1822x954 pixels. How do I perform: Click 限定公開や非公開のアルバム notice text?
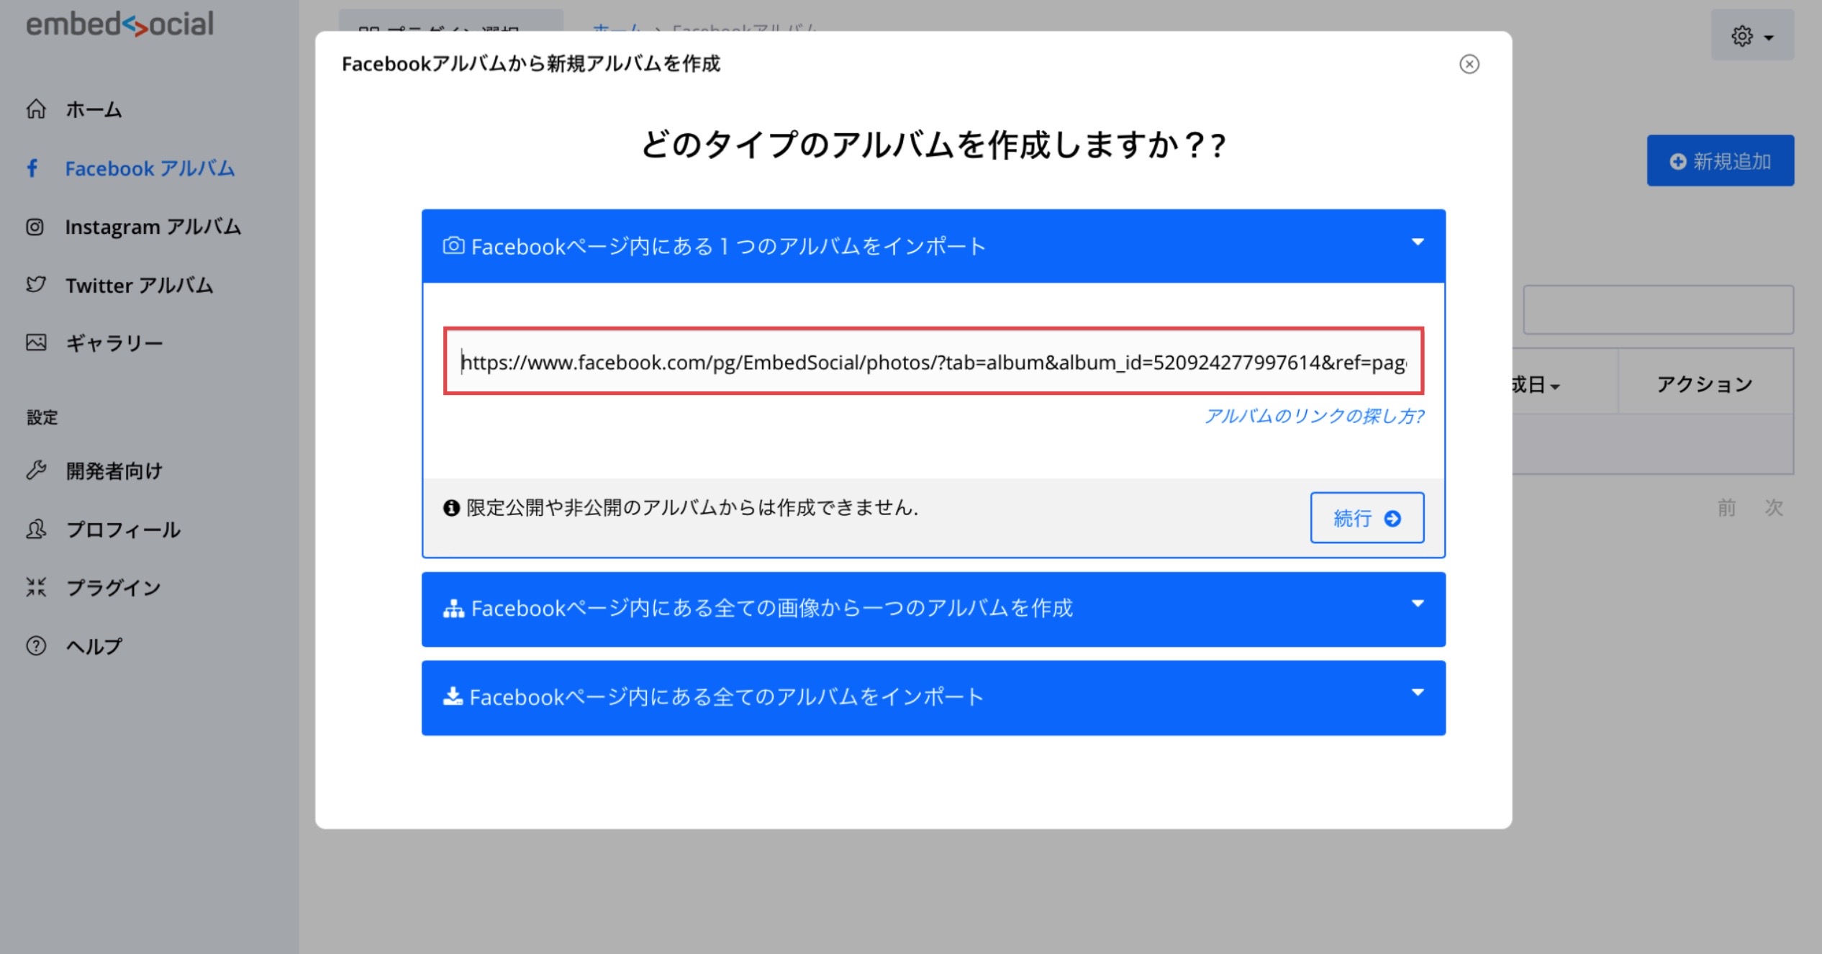pos(692,508)
